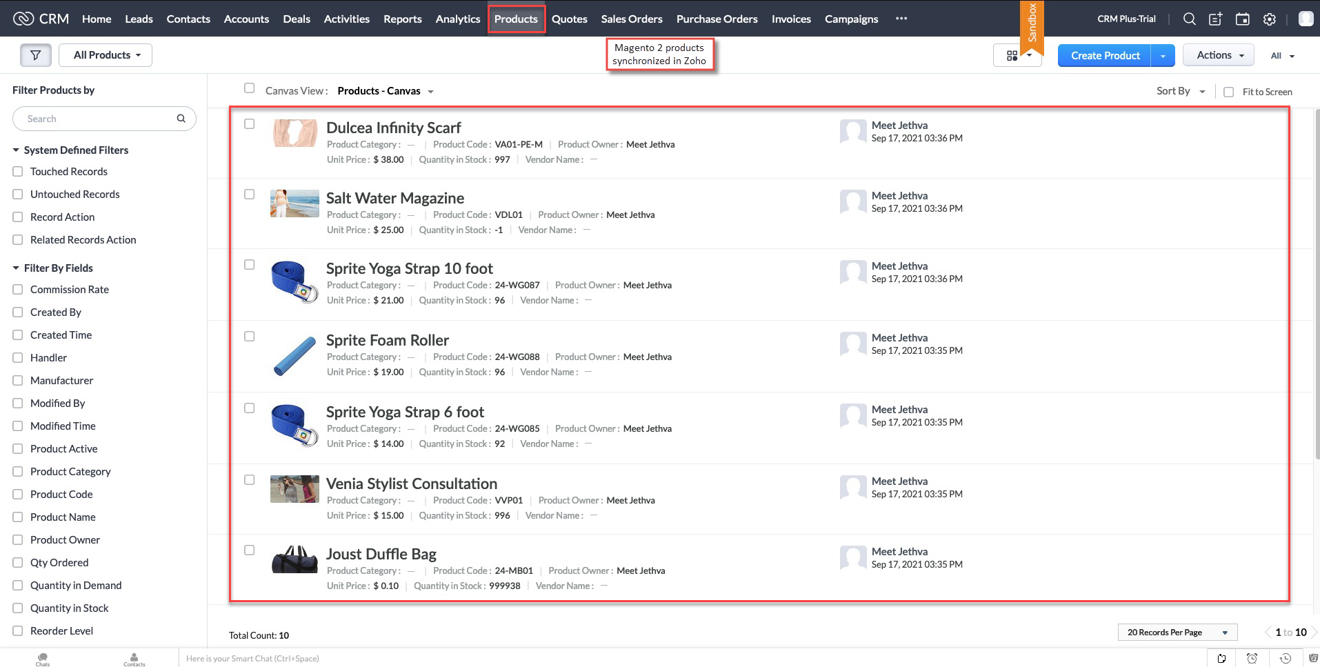Click the Smart Chat input bar
1320x667 pixels.
point(692,658)
